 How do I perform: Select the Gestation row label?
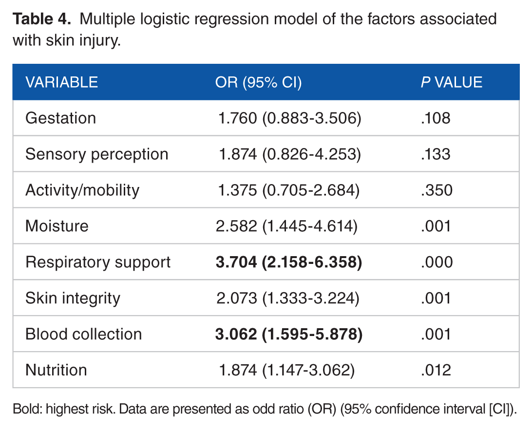coord(61,118)
